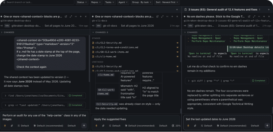Open the Sort Newest first dropdown
This screenshot has width=273, height=132.
point(167,2)
